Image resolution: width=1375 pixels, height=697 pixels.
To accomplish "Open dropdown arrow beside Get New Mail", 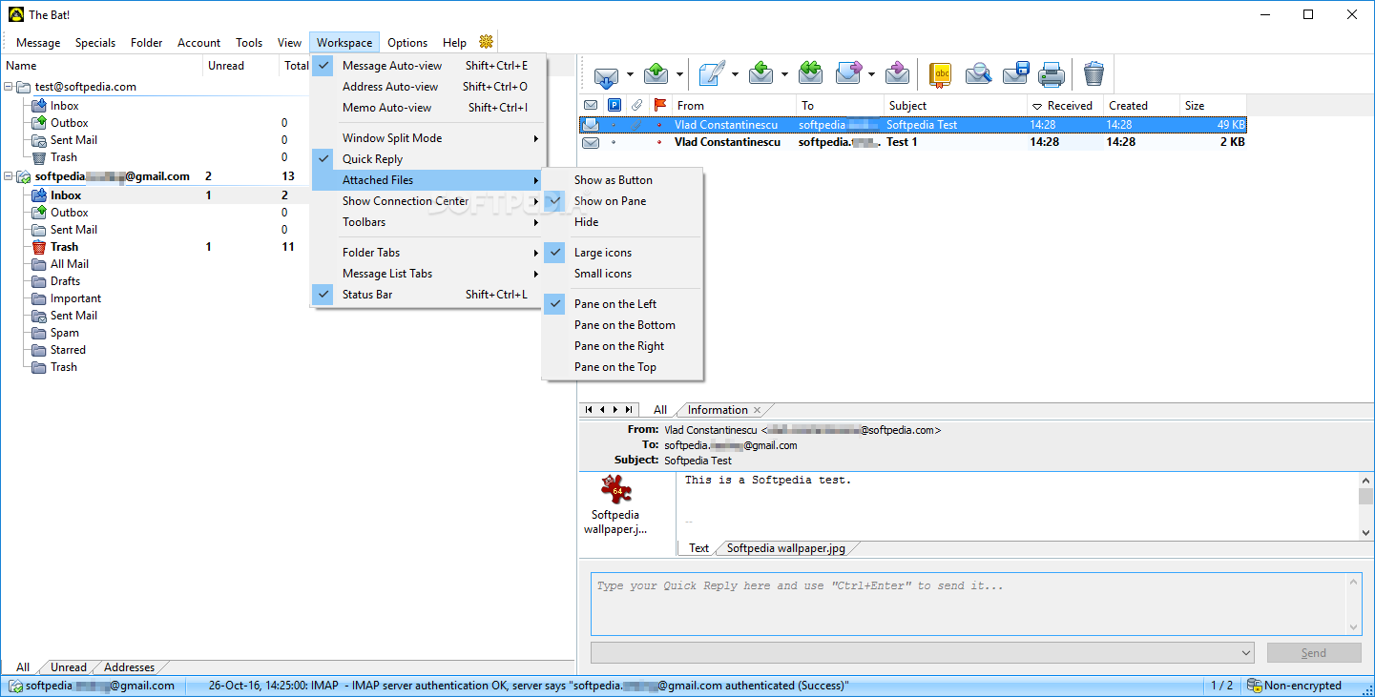I will 630,74.
